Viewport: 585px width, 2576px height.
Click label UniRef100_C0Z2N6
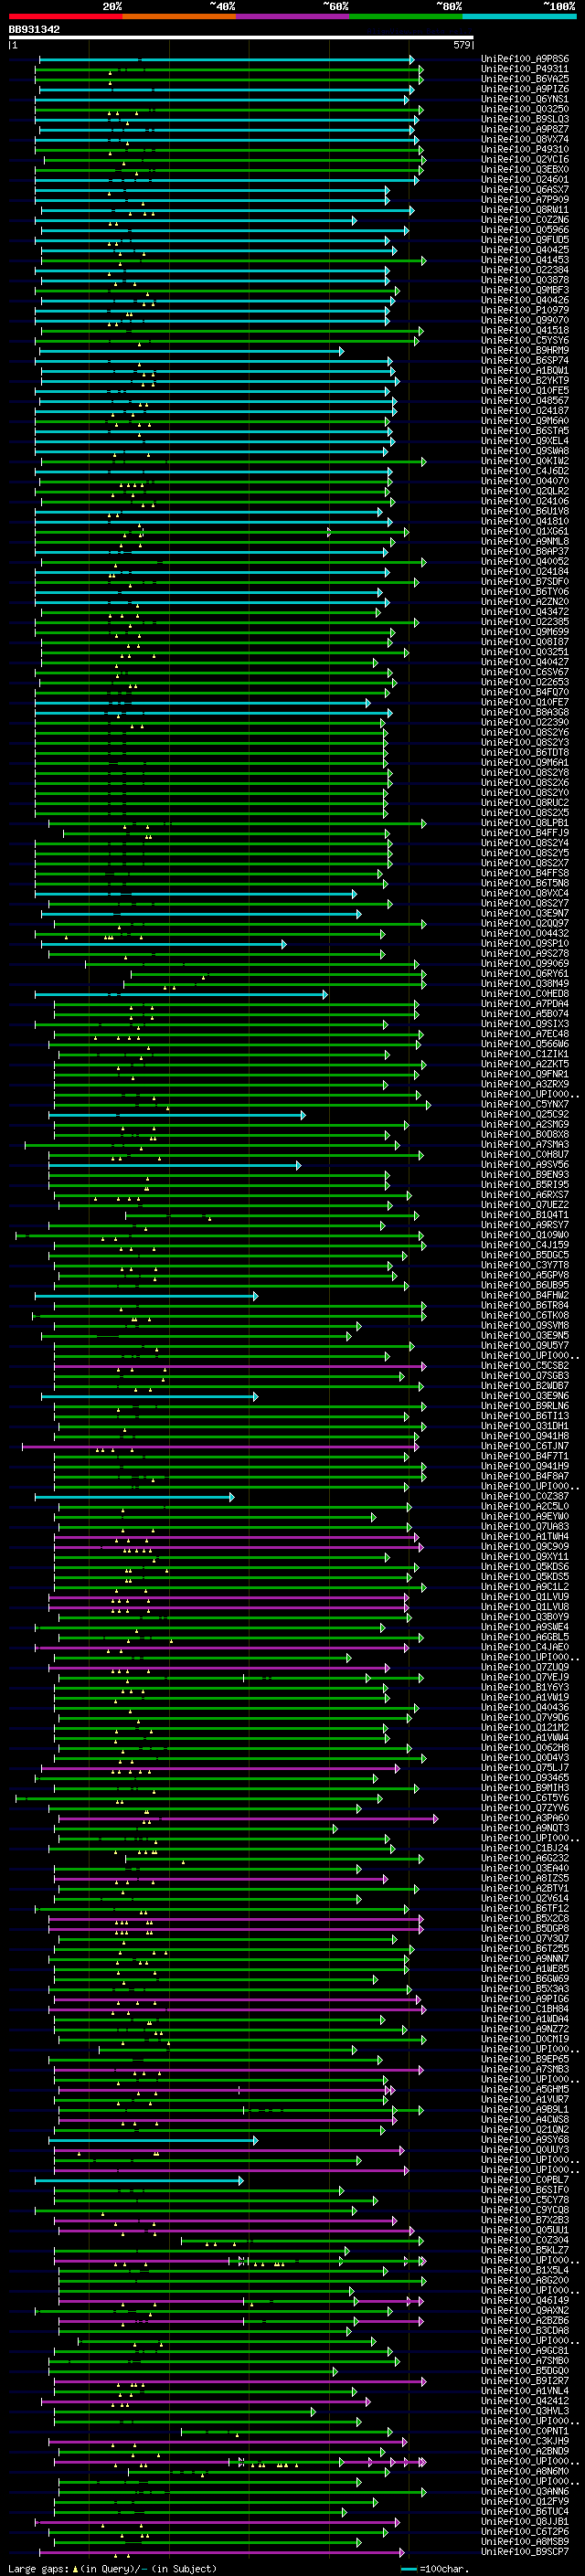tap(525, 220)
